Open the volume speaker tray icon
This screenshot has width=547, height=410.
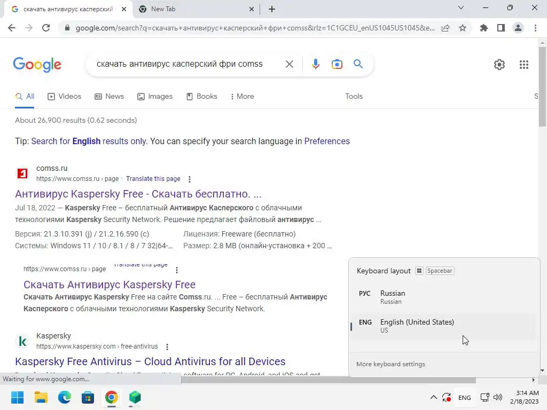pos(498,397)
